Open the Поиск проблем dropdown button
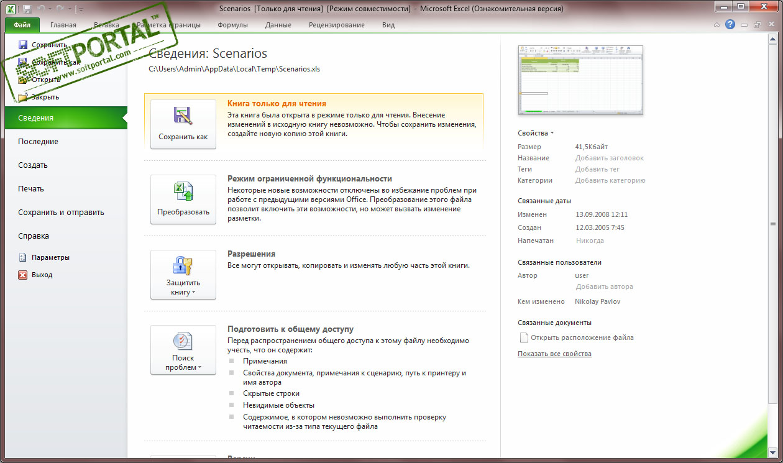 [183, 349]
